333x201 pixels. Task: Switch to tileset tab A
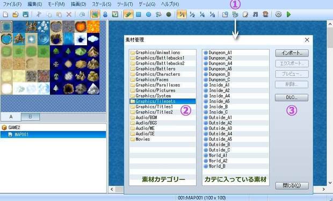click(x=11, y=117)
